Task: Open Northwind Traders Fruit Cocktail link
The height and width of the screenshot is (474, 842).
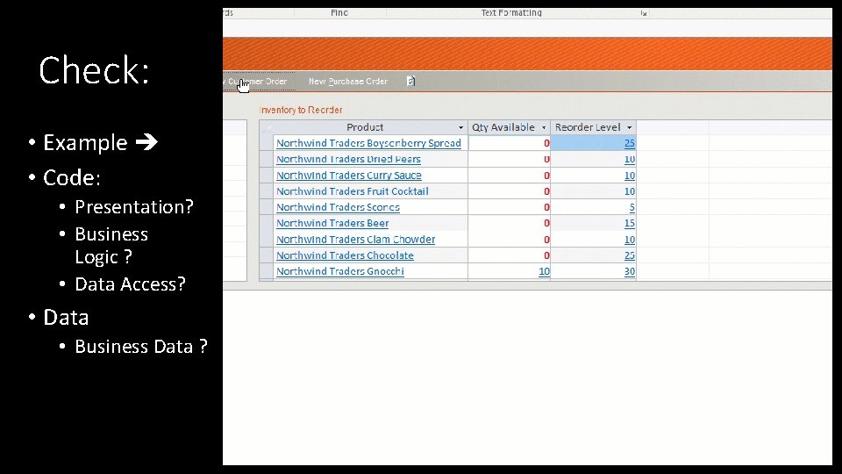Action: pos(353,191)
